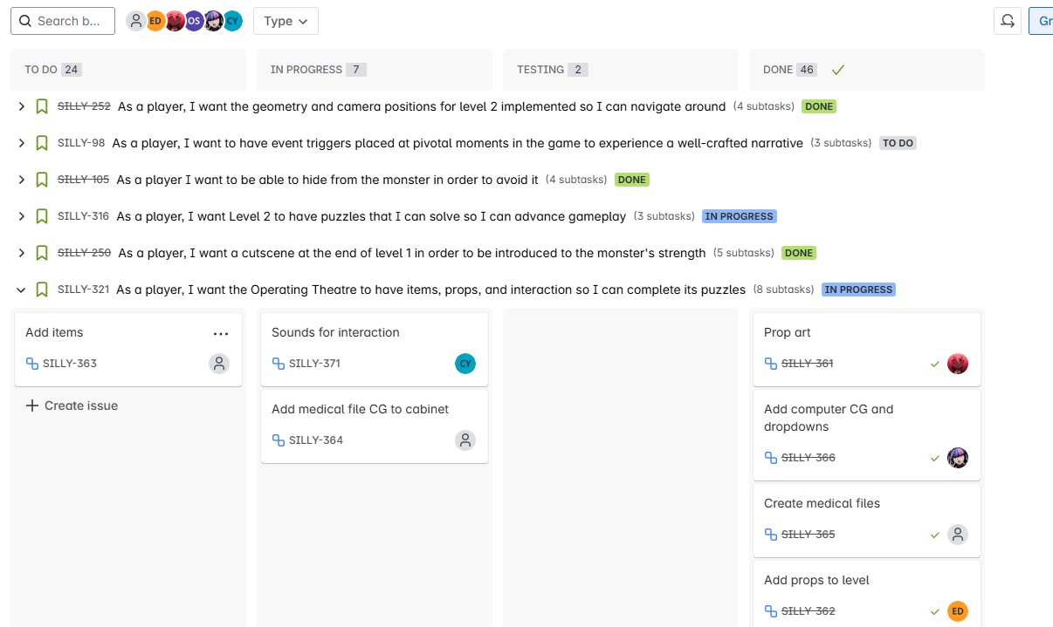The width and height of the screenshot is (1053, 627).
Task: Click the OS avatar in the filter bar
Action: pos(194,20)
